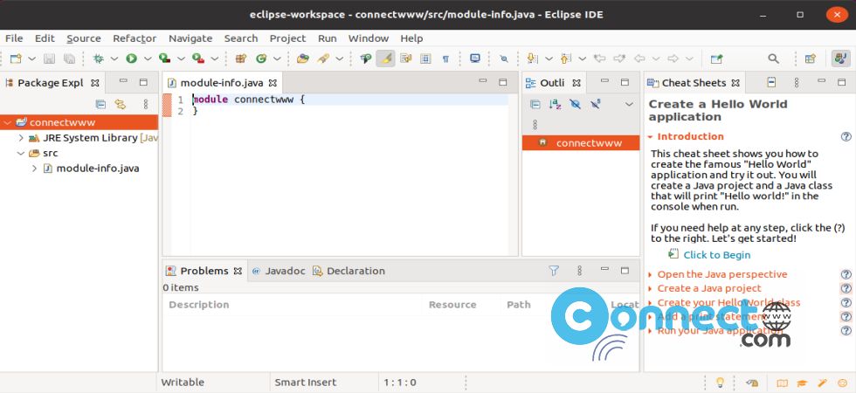
Task: Click the Next Annotation yellow arrow icon
Action: click(532, 59)
